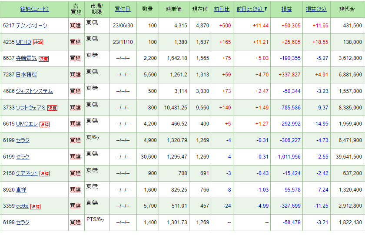Sort by 損益 column header
Viewport: 365px width, 235px height.
pos(286,9)
